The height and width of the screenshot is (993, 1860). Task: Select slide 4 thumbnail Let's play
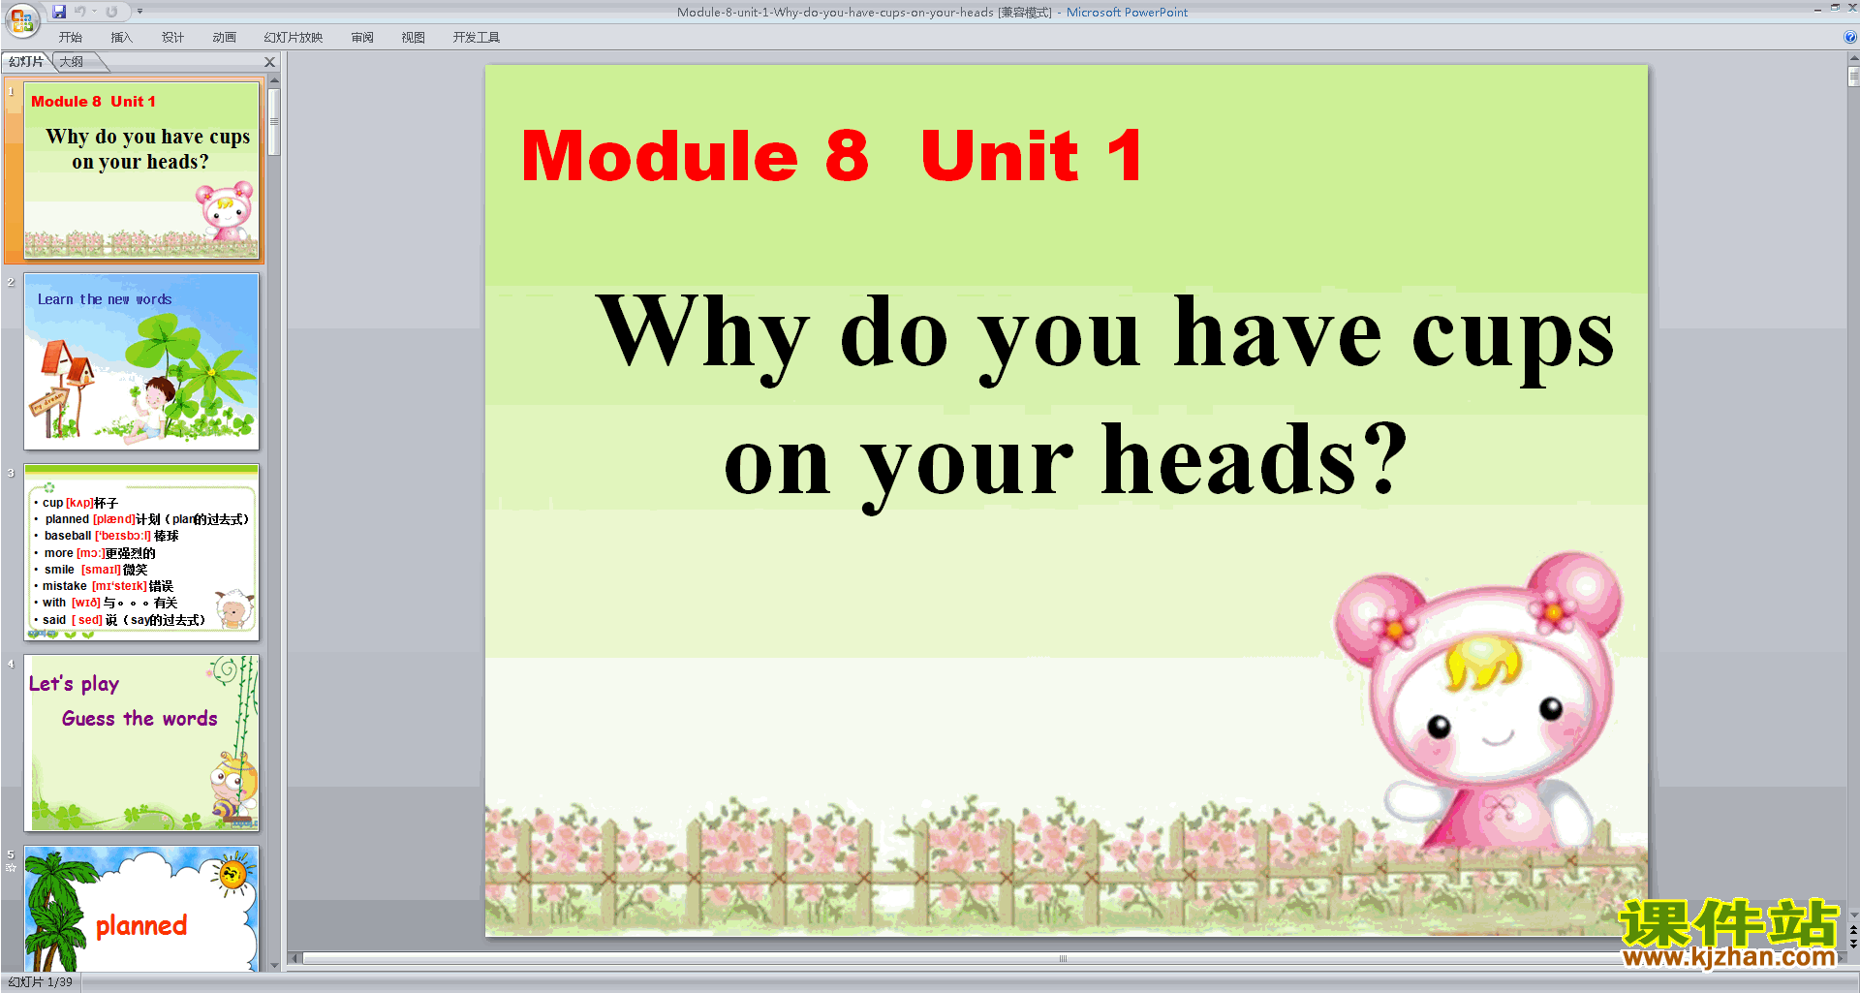(141, 743)
